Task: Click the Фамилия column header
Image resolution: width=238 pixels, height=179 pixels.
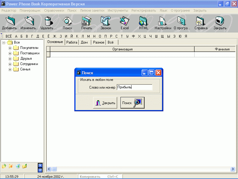Action: pyautogui.click(x=215, y=49)
